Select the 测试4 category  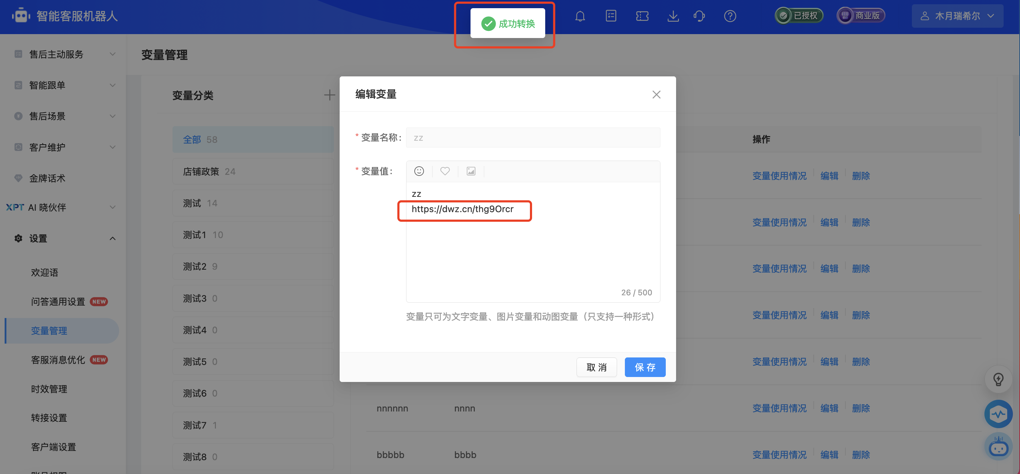(x=253, y=330)
